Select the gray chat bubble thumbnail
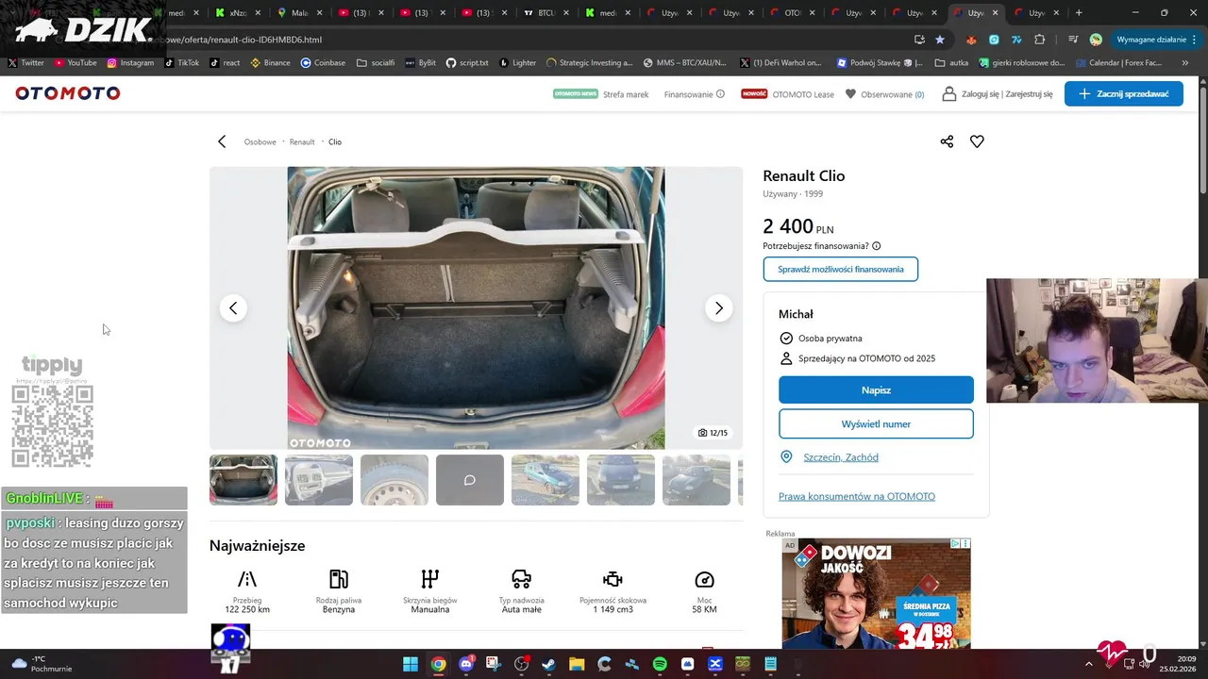 point(470,480)
